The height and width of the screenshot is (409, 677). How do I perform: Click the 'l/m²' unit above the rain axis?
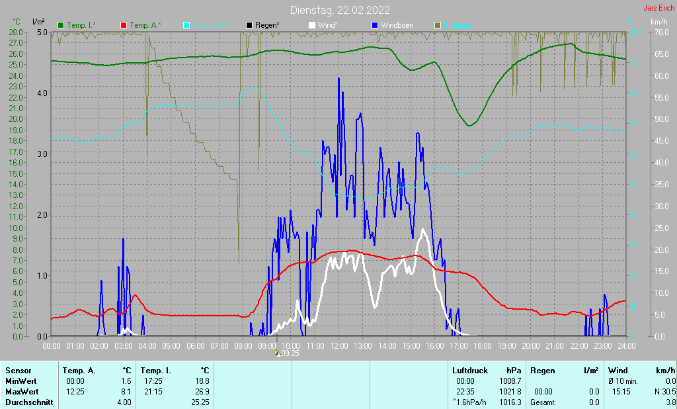(38, 22)
